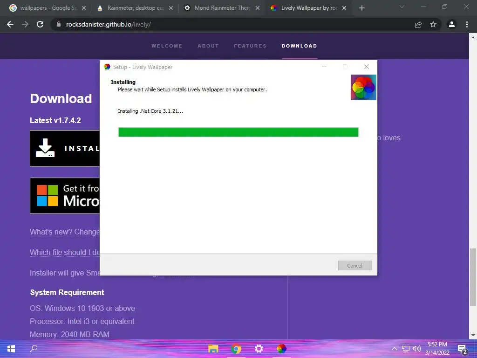
Task: Click the page scroll down arrow
Action: (473, 336)
